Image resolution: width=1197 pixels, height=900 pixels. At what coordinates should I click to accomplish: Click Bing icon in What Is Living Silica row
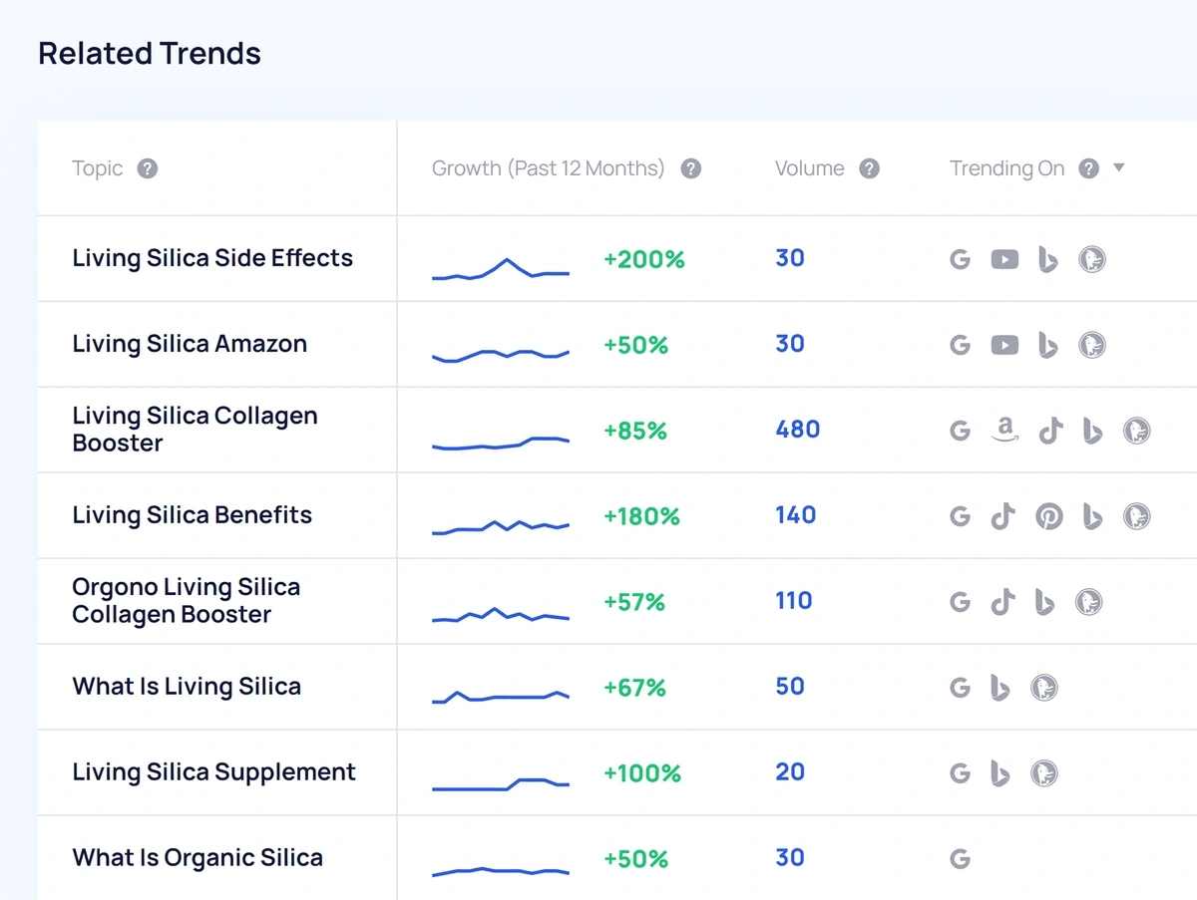click(999, 688)
